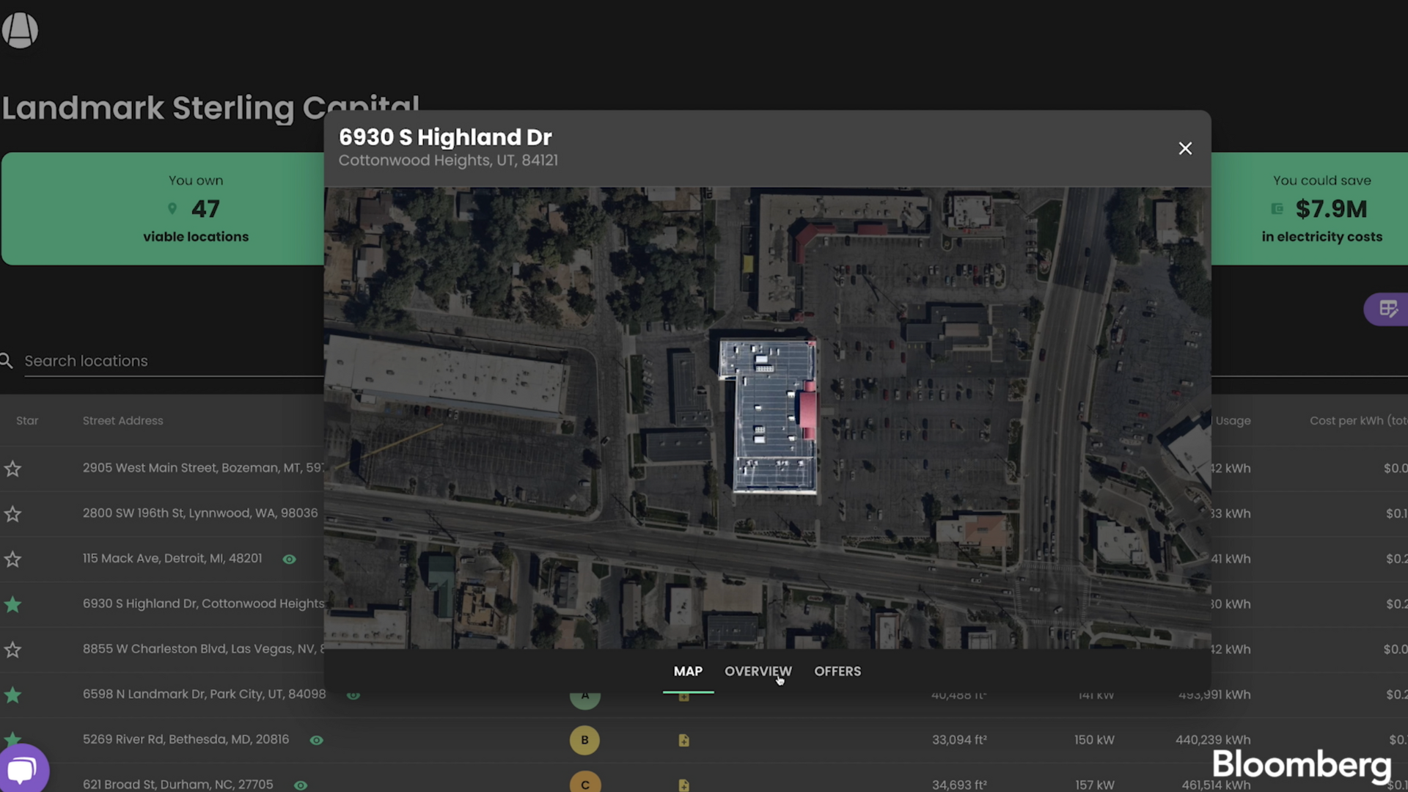Unstar the 6930 S Highland Dr location
Viewport: 1408px width, 792px height.
[x=12, y=604]
